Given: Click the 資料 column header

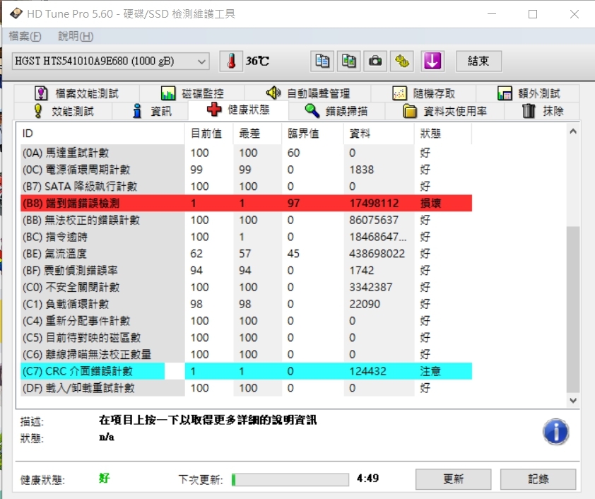Looking at the screenshot, I should tap(379, 134).
